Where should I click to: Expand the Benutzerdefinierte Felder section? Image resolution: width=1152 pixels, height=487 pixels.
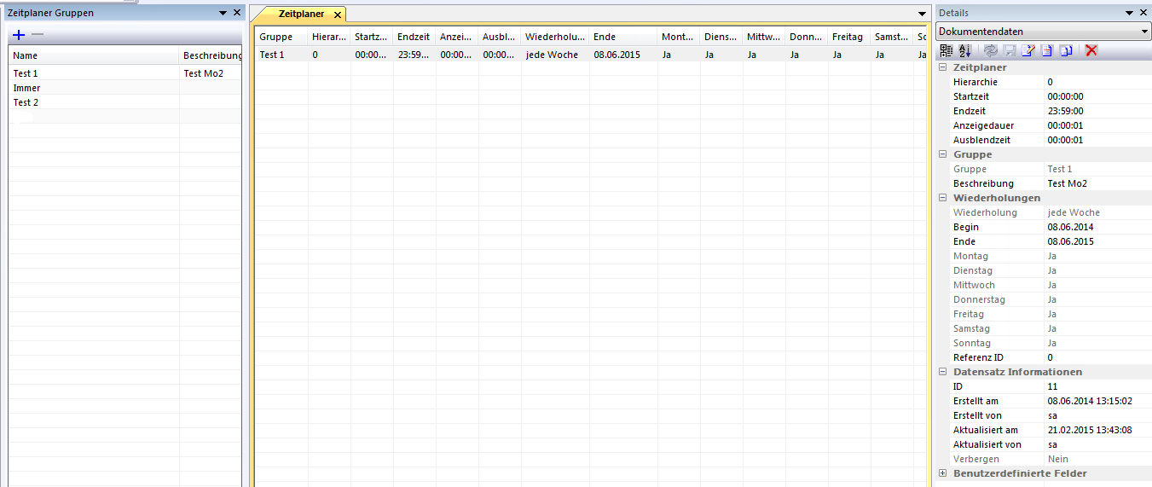click(943, 473)
